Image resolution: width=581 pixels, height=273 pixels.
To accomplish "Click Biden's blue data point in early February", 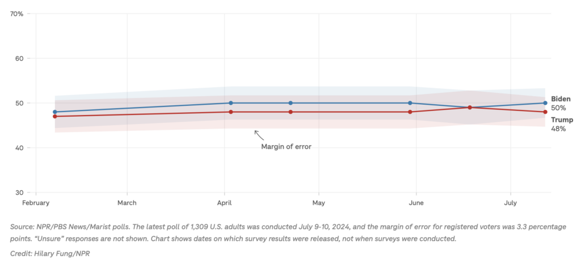I will pyautogui.click(x=55, y=112).
